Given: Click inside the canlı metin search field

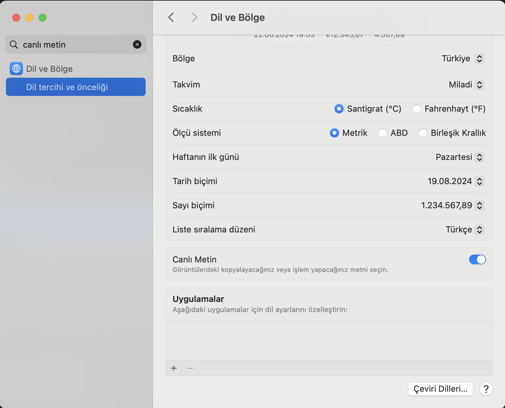Looking at the screenshot, I should pyautogui.click(x=76, y=44).
